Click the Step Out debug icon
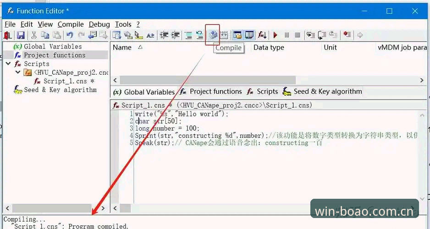This screenshot has height=229, width=430. (333, 35)
